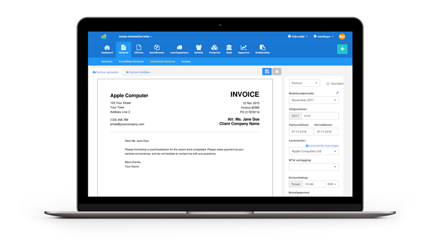Open the EUR currency dropdown
Image resolution: width=429 pixels, height=240 pixels.
332,184
